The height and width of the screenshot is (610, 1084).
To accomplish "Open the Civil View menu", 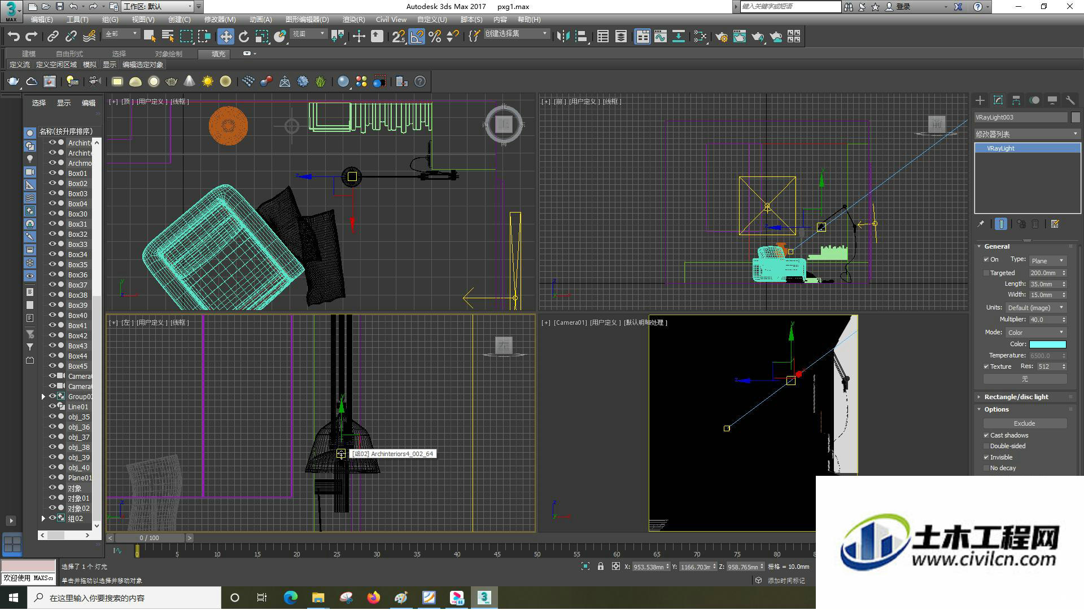I will pyautogui.click(x=391, y=20).
